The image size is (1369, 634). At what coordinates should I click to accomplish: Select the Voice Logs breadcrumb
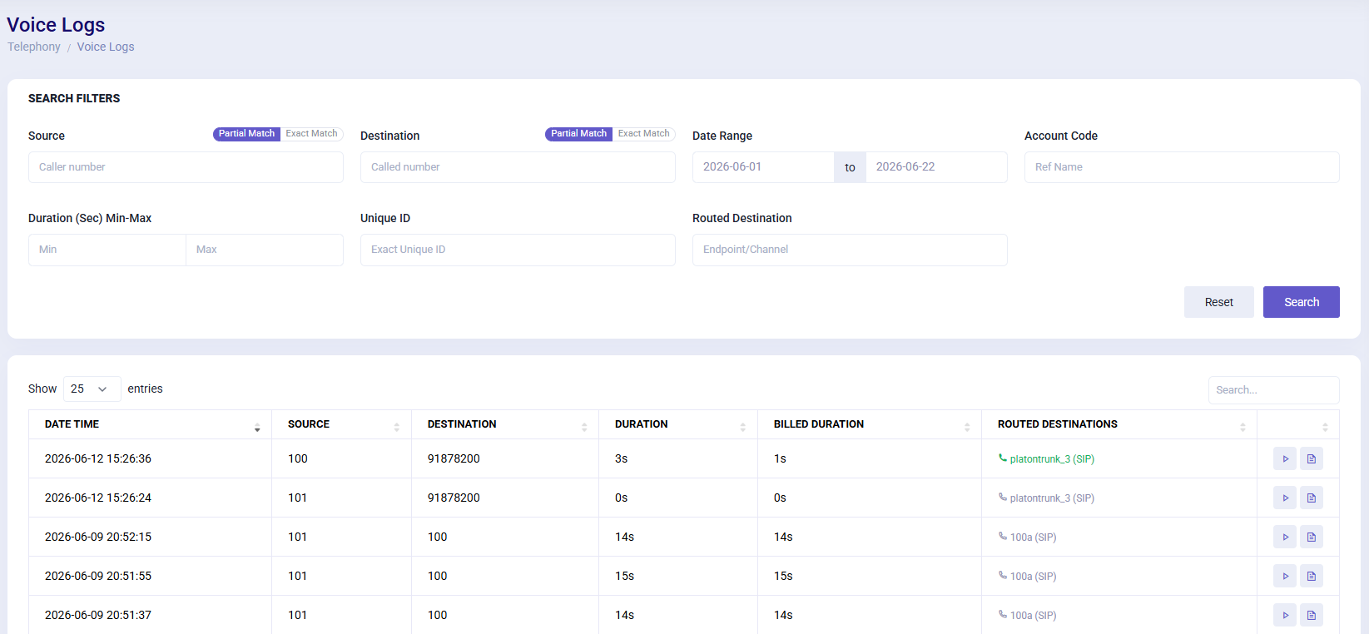(x=106, y=47)
